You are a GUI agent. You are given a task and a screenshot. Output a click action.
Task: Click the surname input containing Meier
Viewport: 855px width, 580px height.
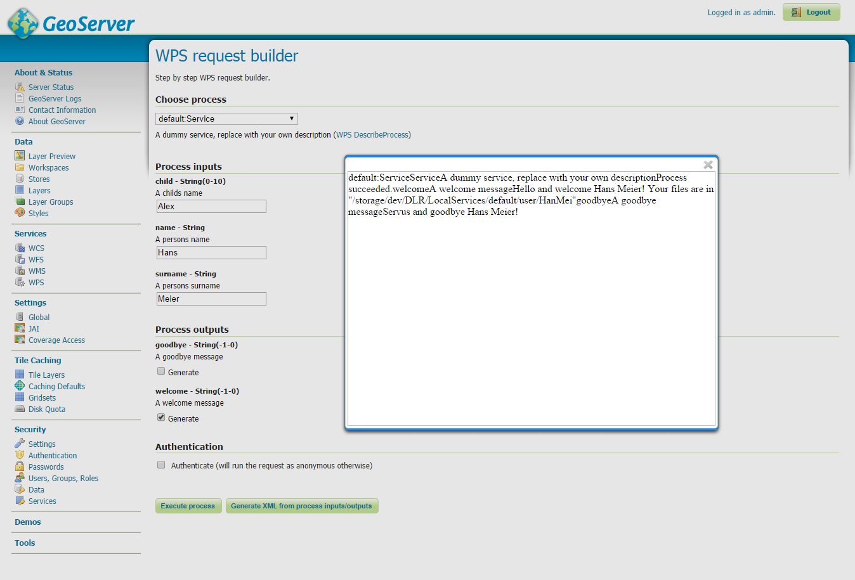[211, 299]
